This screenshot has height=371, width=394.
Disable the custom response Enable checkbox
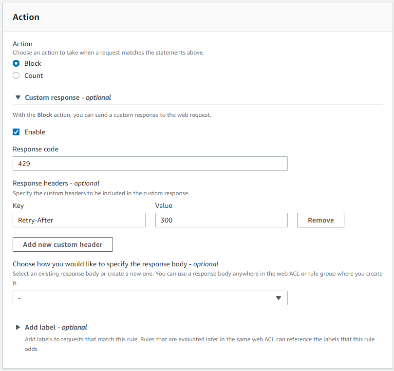pos(16,131)
